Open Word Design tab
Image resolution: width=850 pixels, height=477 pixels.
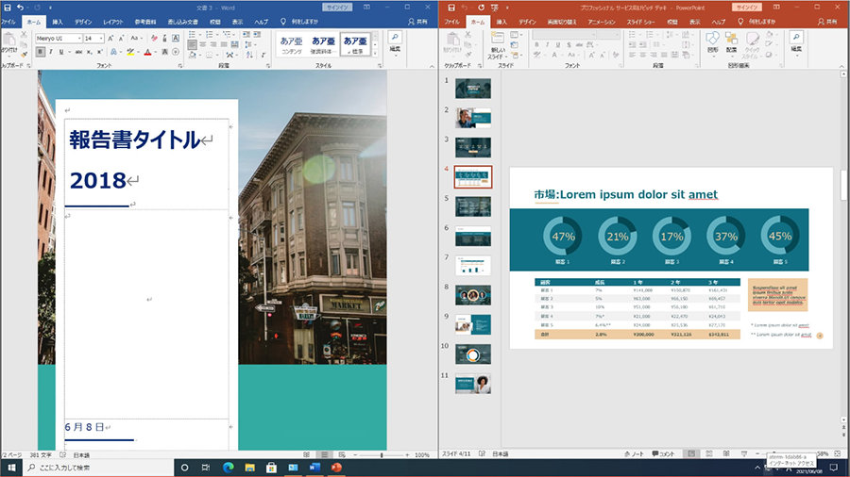83,22
